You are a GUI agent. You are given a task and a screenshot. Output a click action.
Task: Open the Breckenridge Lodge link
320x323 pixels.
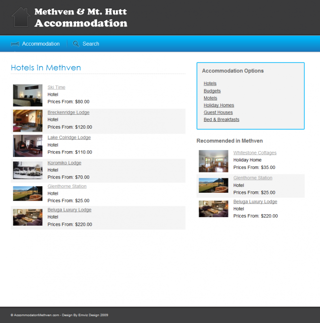[69, 112]
